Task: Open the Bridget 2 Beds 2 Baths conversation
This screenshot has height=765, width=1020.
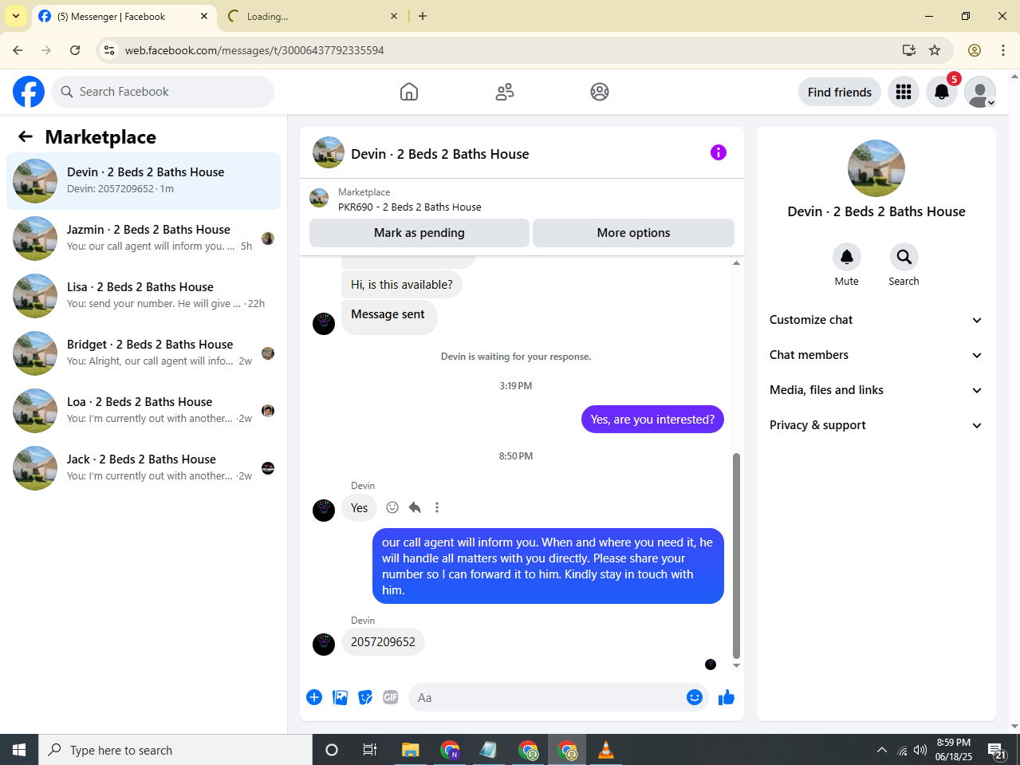Action: [144, 353]
